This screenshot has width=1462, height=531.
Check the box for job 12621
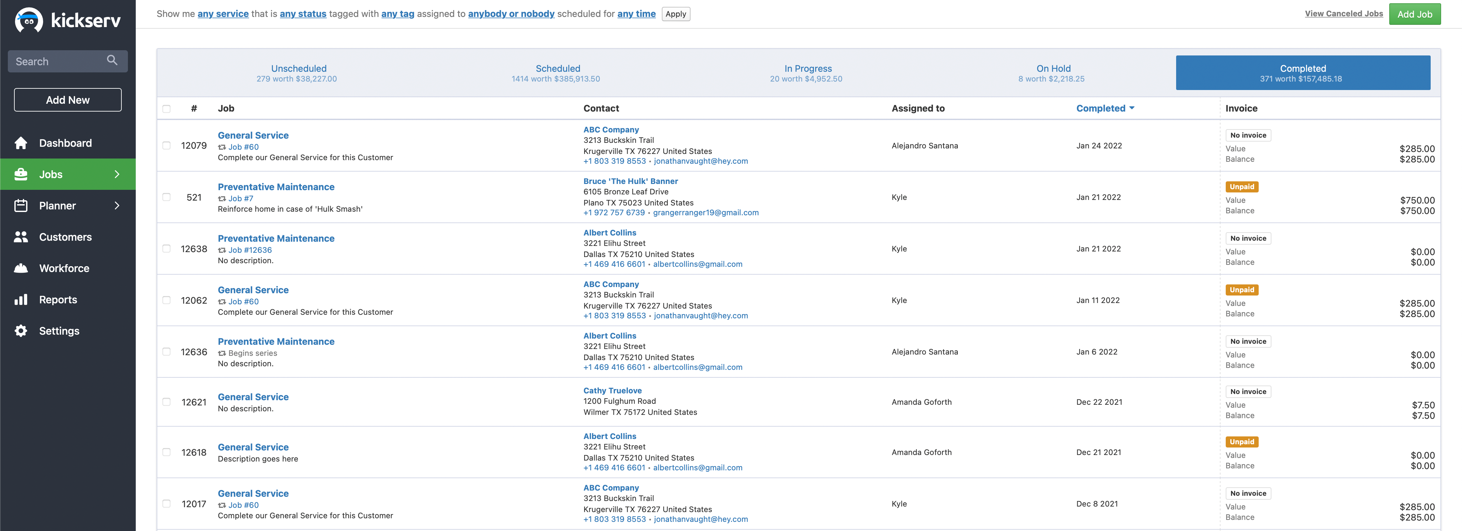166,402
